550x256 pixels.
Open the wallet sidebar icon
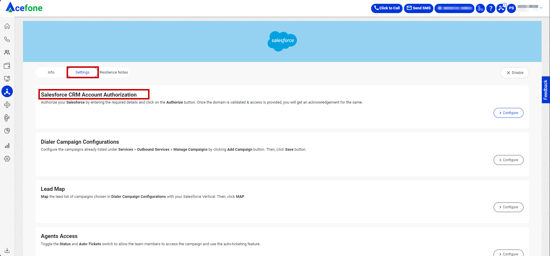point(7,65)
